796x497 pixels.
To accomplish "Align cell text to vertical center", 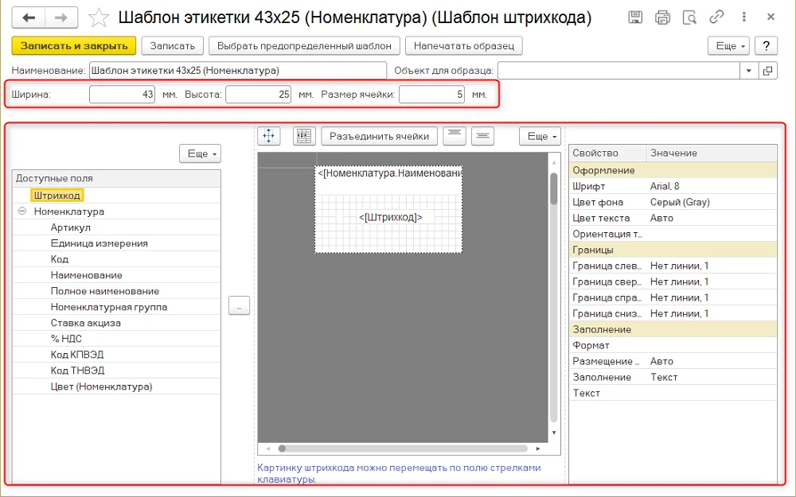I will tap(483, 136).
